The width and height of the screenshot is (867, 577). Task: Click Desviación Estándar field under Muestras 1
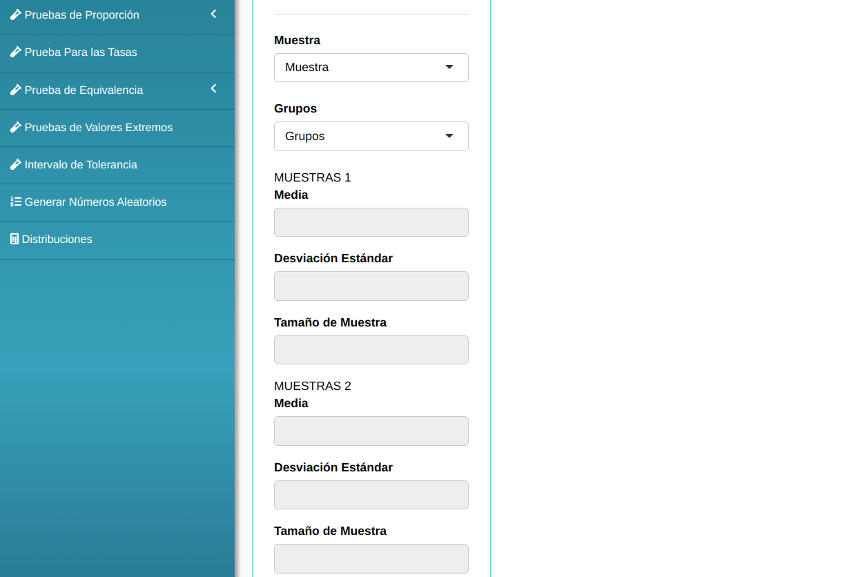click(371, 286)
